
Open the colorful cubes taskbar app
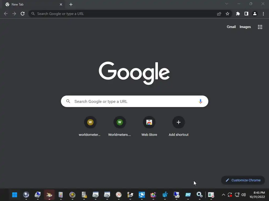[153, 195]
